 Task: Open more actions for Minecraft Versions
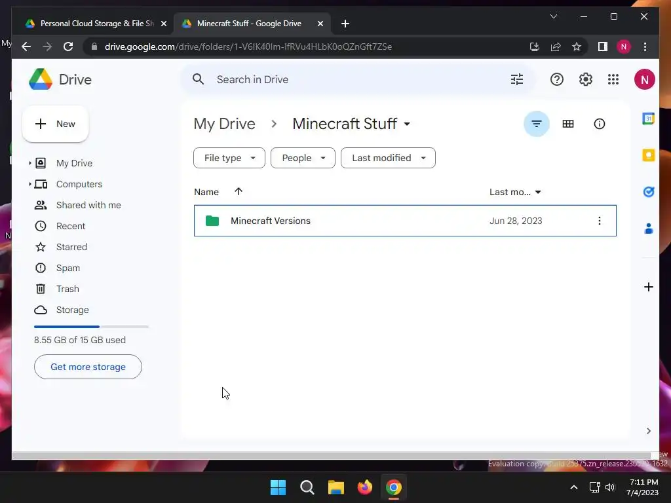click(x=599, y=221)
